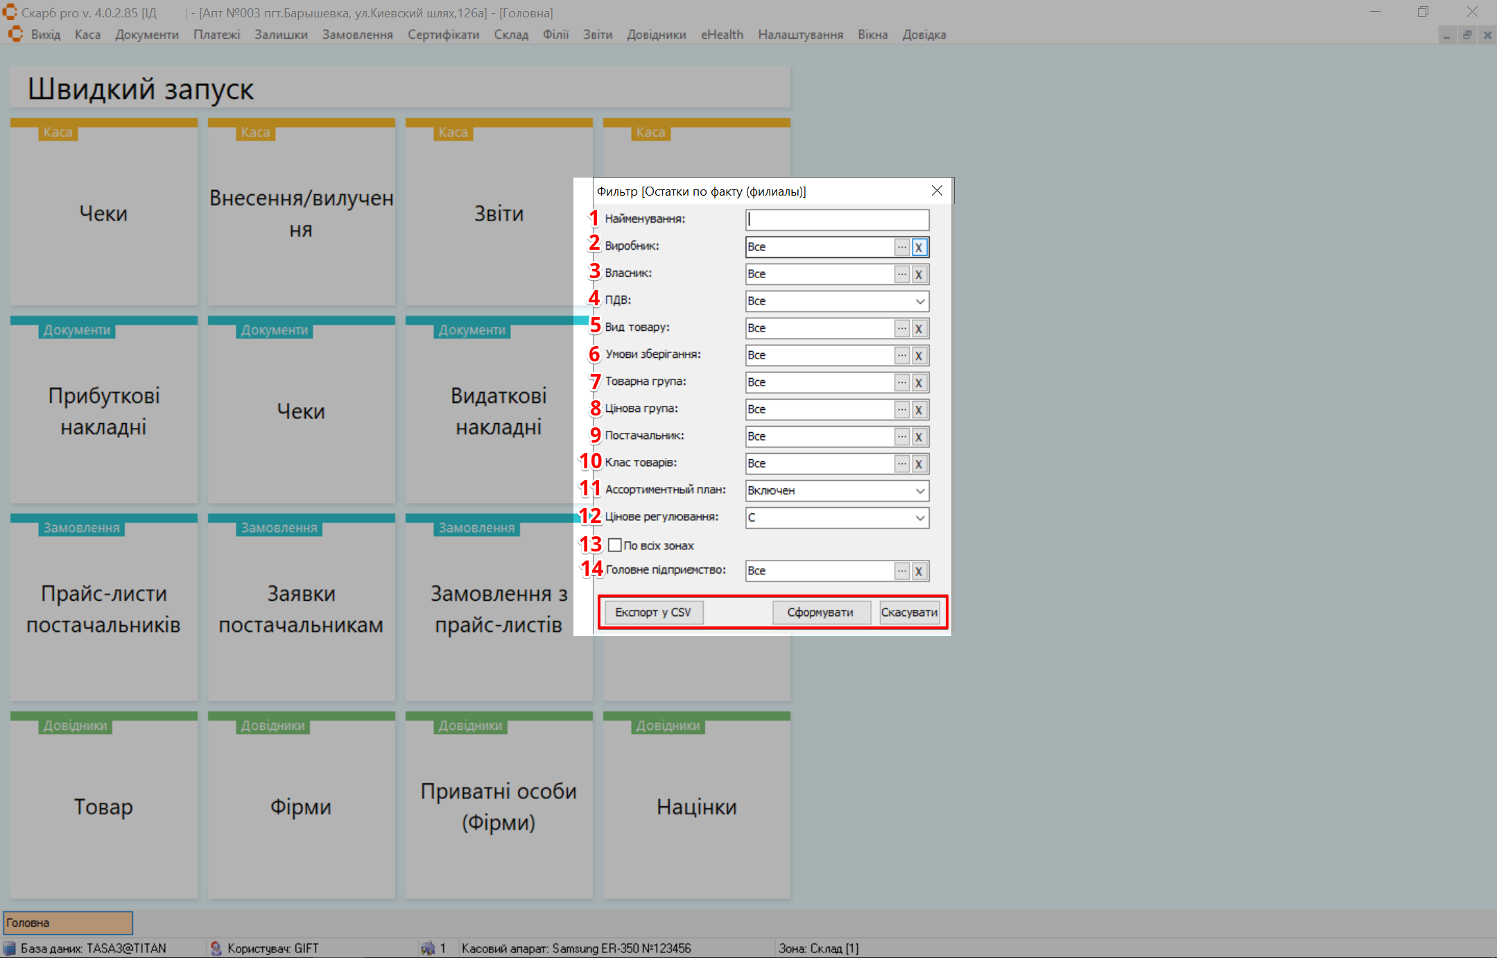Clear the Клас товарів filter using its X
This screenshot has width=1497, height=958.
pyautogui.click(x=919, y=463)
